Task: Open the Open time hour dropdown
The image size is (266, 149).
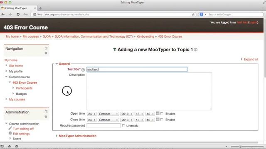Action: 139,114
